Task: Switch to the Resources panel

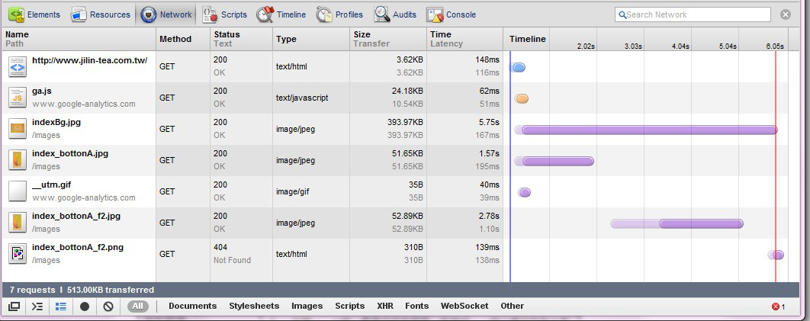Action: coord(101,14)
